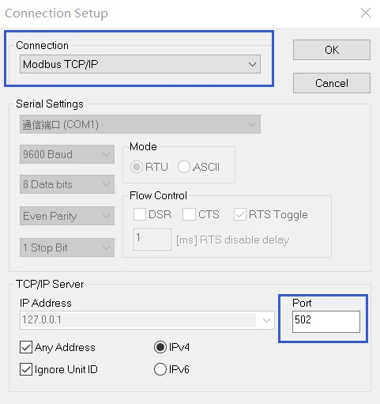Open the 1 Stop Bit dropdown
The height and width of the screenshot is (404, 380).
point(67,247)
